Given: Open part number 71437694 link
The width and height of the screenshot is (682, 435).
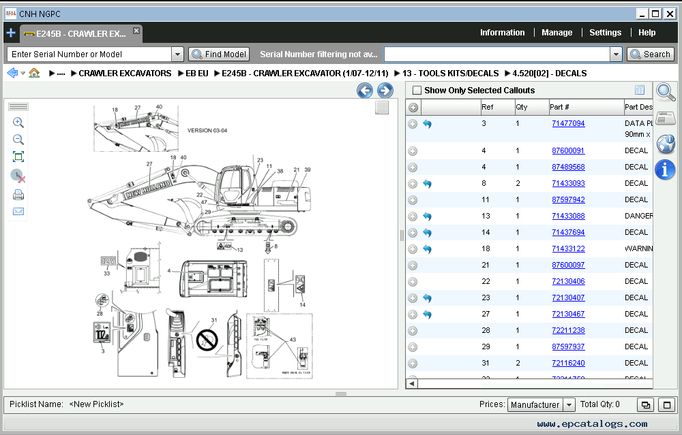Looking at the screenshot, I should point(568,233).
